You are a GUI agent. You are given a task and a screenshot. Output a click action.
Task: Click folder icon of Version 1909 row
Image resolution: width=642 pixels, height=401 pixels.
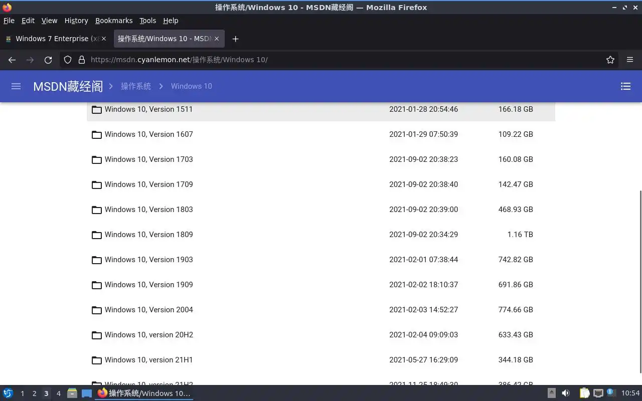97,285
